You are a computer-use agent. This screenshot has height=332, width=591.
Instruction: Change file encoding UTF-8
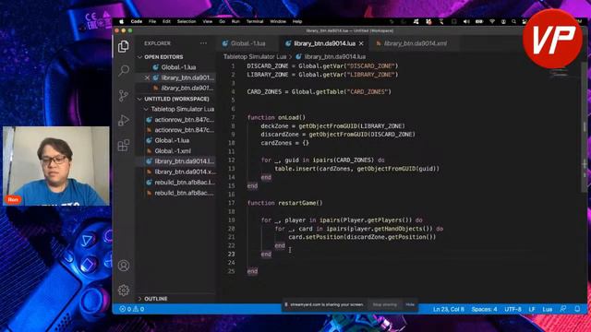click(x=513, y=310)
